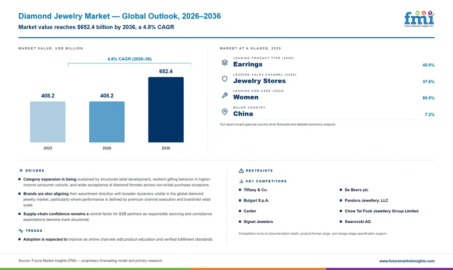Click the Leading Sales Channel (2026) caption
453x270 pixels.
[x=265, y=75]
